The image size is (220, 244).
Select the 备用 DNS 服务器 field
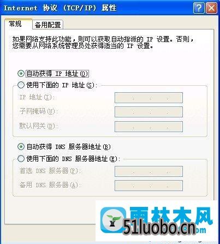(x=148, y=186)
